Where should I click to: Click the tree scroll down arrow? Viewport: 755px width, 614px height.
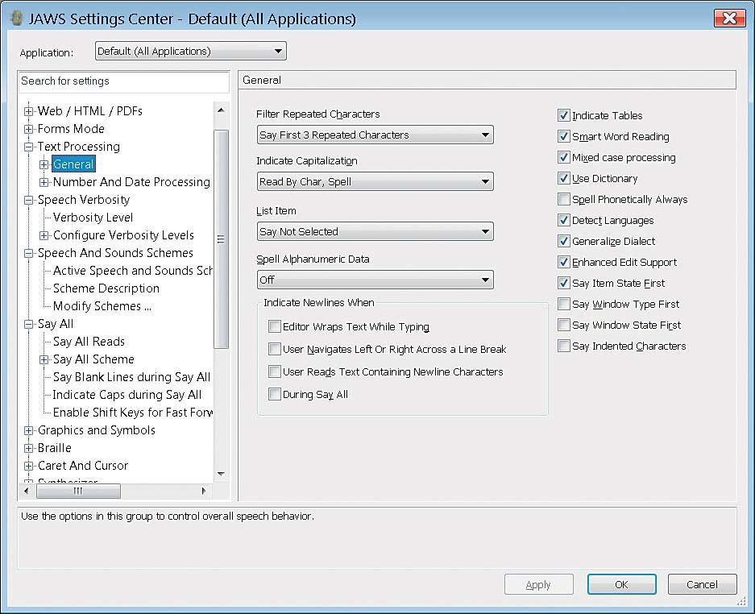click(x=221, y=474)
